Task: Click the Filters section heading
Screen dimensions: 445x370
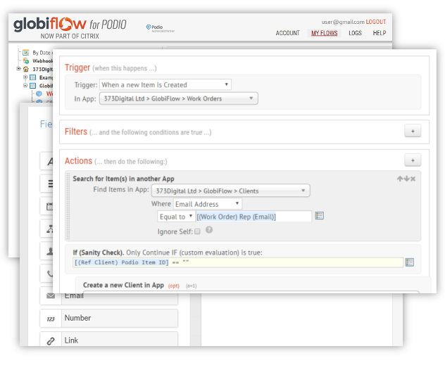Action: click(x=76, y=132)
